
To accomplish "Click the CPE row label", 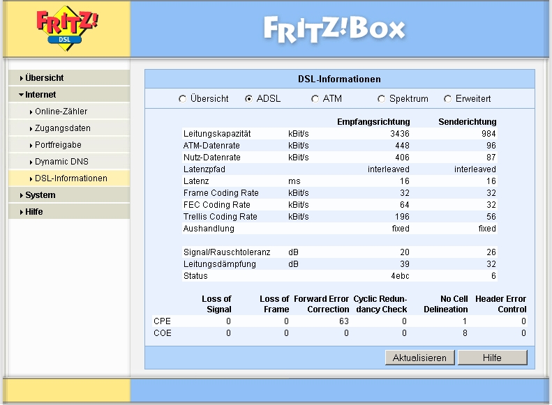I will point(163,321).
